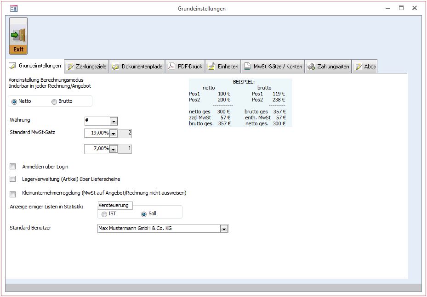Open the 7,00% MwSt-Satz dropdown
The image size is (427, 297).
114,149
